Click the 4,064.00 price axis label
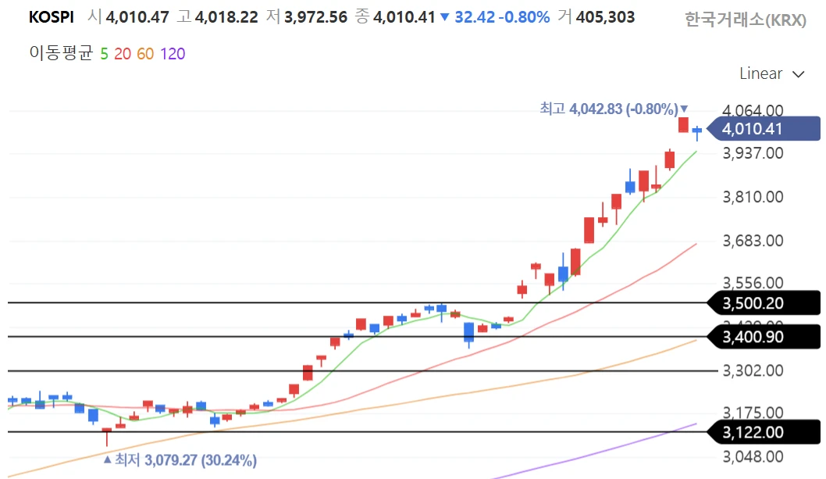This screenshot has width=826, height=479. coord(753,110)
